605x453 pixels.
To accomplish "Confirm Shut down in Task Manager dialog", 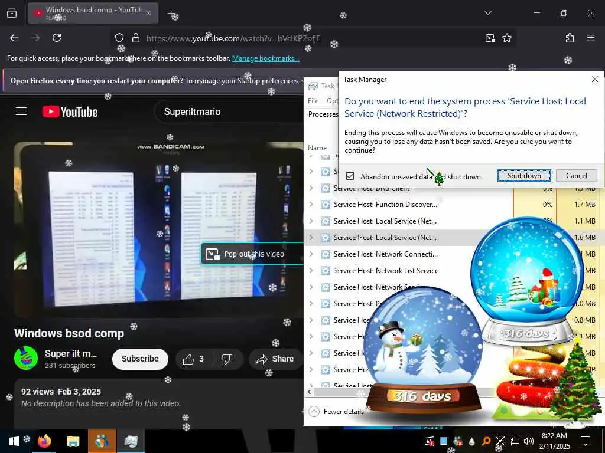I will tap(524, 176).
